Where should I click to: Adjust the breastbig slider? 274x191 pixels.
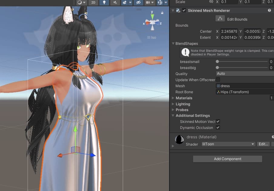tap(242, 68)
